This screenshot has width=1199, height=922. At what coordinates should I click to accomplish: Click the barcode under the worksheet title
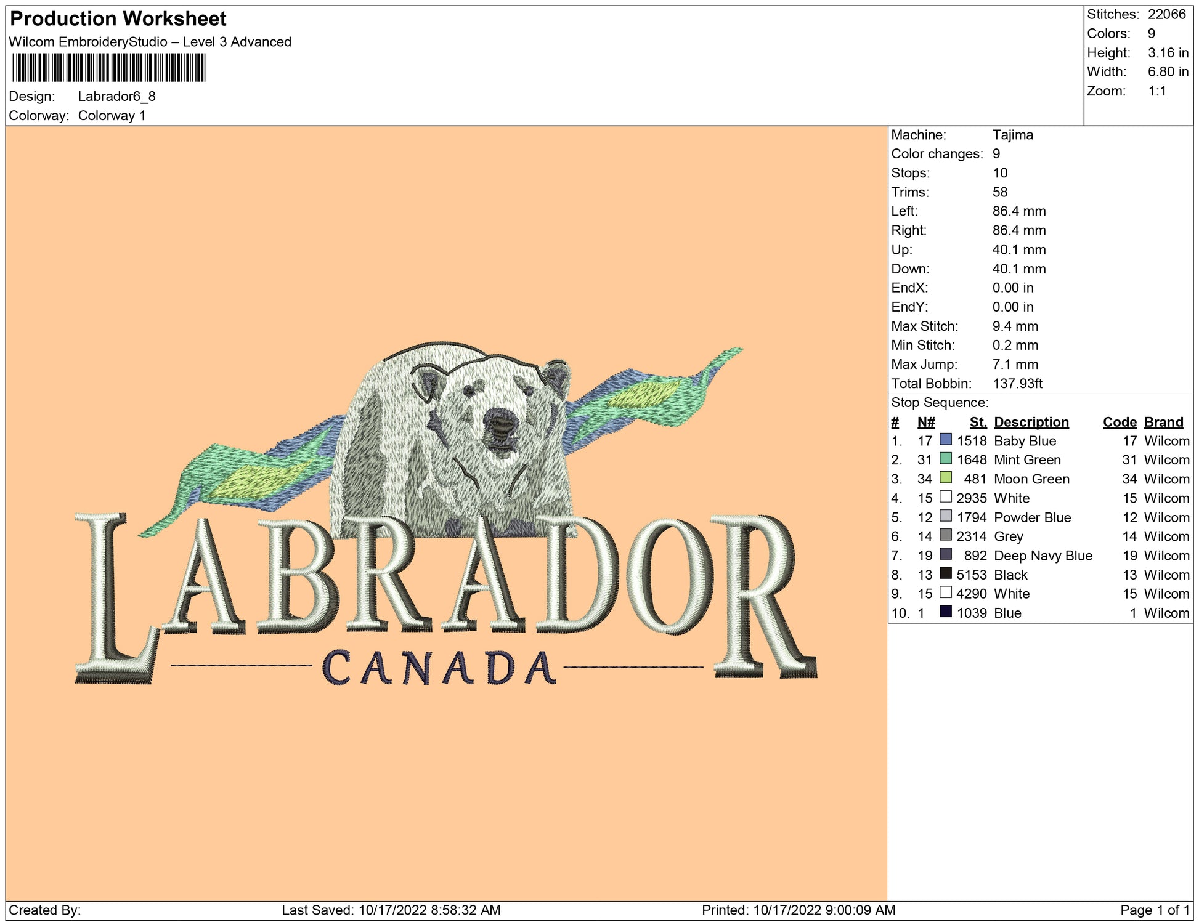[x=108, y=68]
